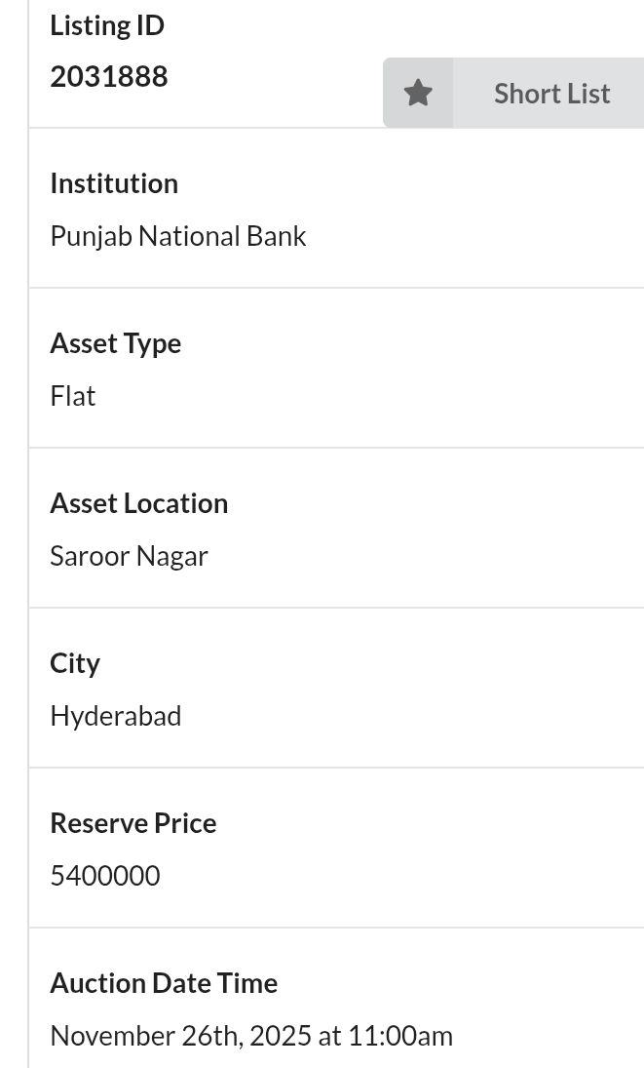
Task: Select the star next to Short List
Action: pos(417,93)
